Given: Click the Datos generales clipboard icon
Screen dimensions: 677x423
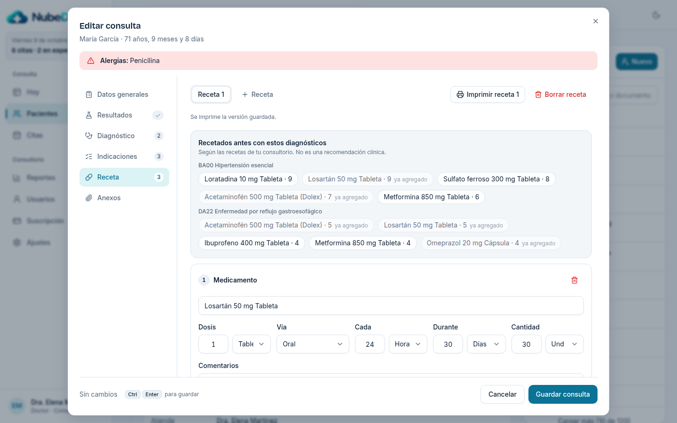Looking at the screenshot, I should coord(89,94).
